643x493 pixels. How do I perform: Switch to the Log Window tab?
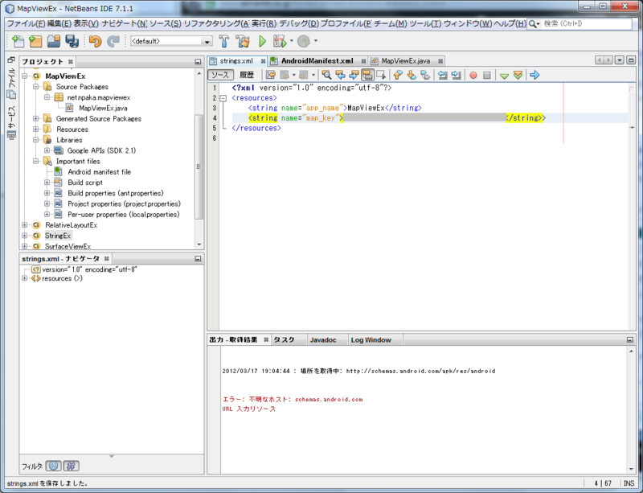click(371, 340)
